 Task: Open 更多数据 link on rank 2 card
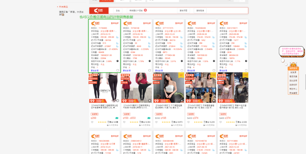point(127,70)
